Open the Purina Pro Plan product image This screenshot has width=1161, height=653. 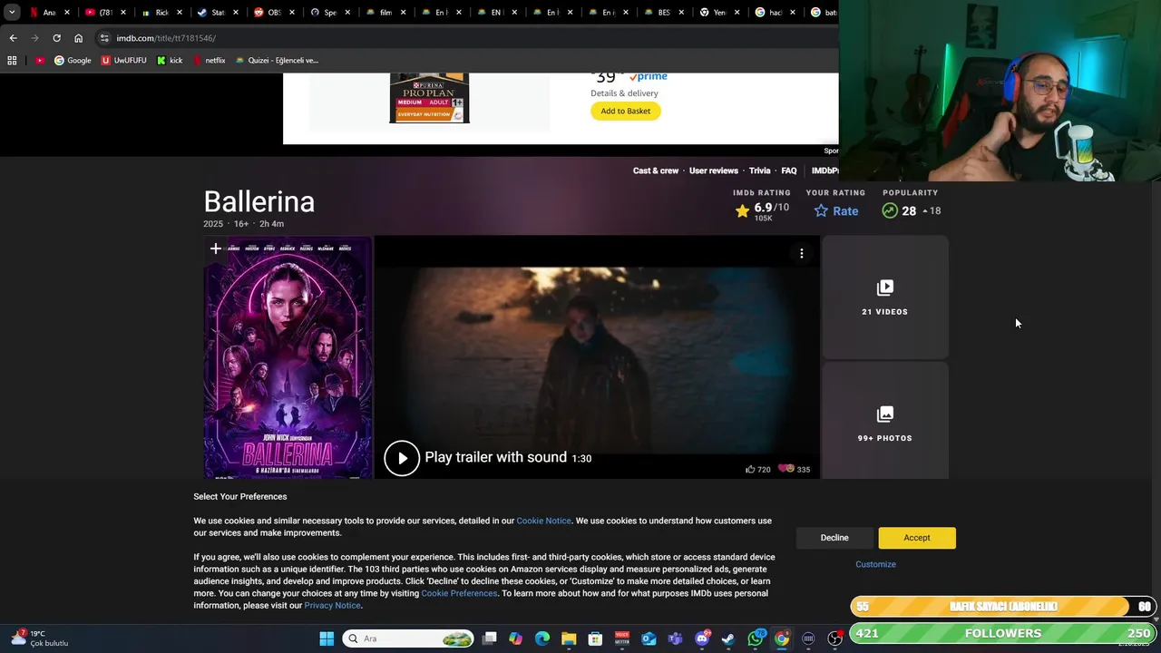coord(429,98)
